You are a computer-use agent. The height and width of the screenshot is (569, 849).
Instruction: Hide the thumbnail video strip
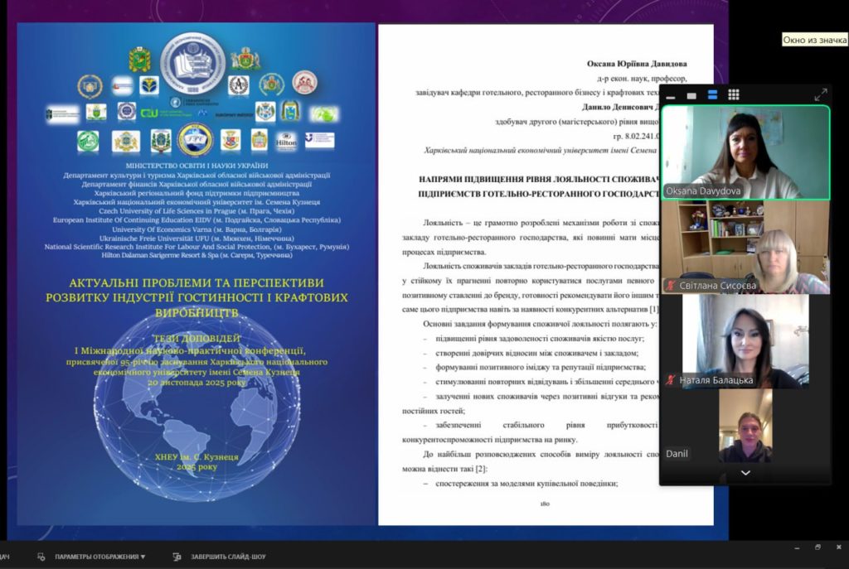(671, 95)
